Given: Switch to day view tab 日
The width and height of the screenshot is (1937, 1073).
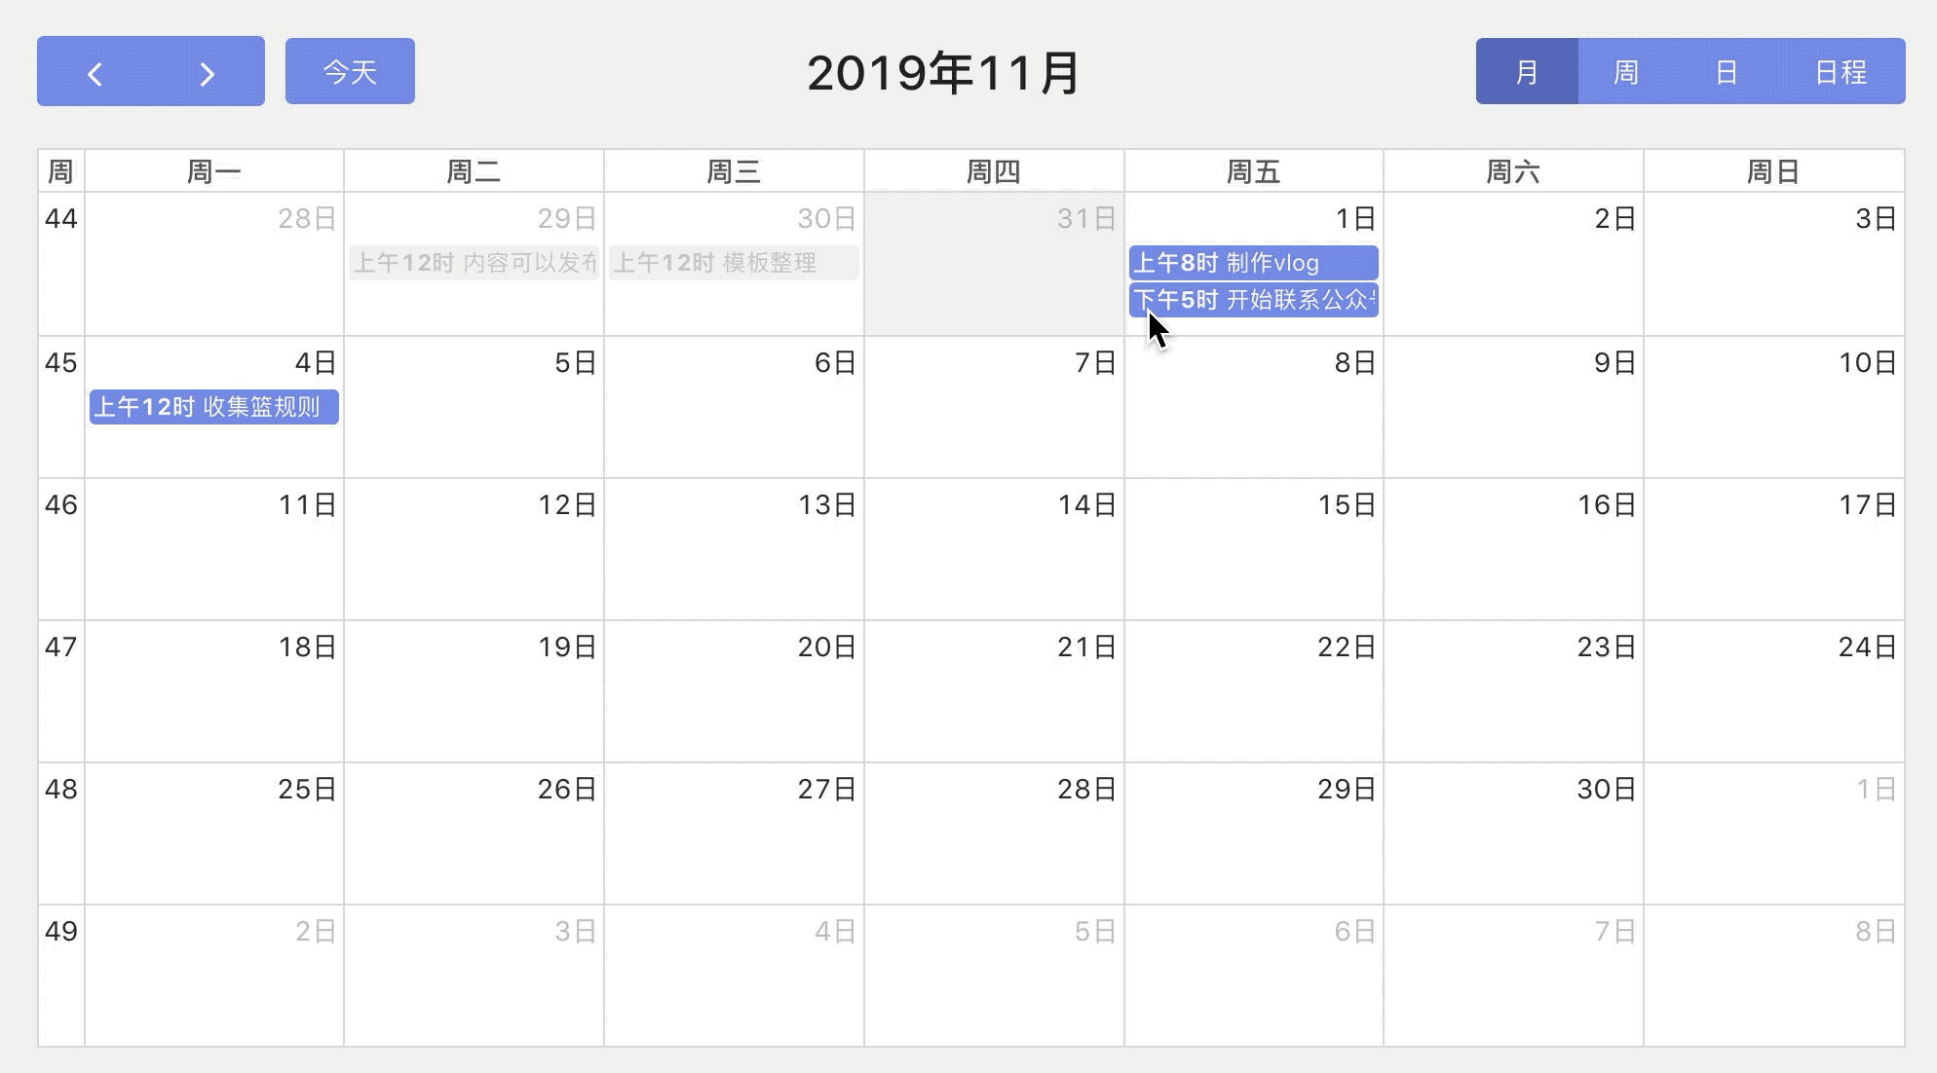Looking at the screenshot, I should 1726,71.
